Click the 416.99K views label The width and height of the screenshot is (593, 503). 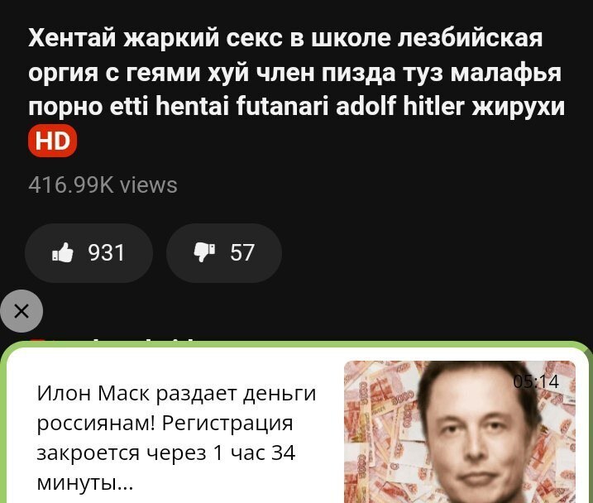tap(103, 185)
